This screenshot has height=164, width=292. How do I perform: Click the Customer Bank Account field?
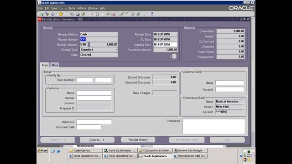tap(229, 89)
